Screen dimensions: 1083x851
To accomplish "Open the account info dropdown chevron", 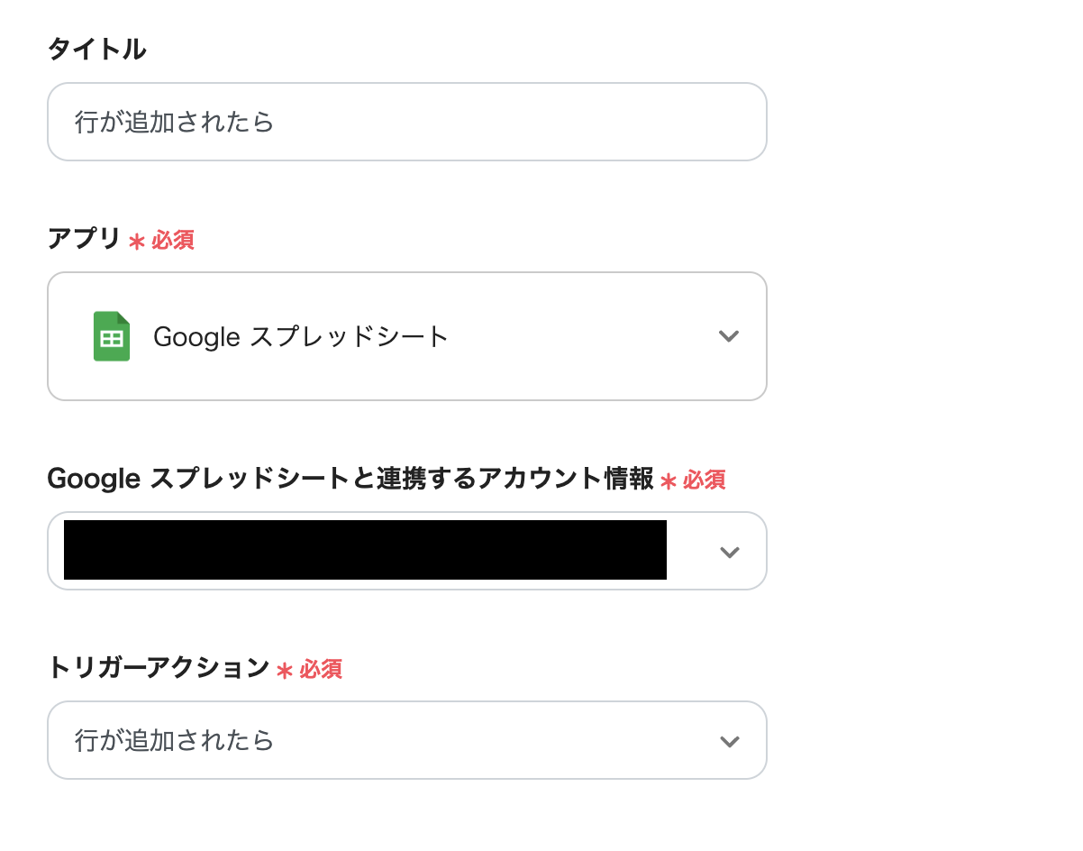I will pyautogui.click(x=729, y=552).
